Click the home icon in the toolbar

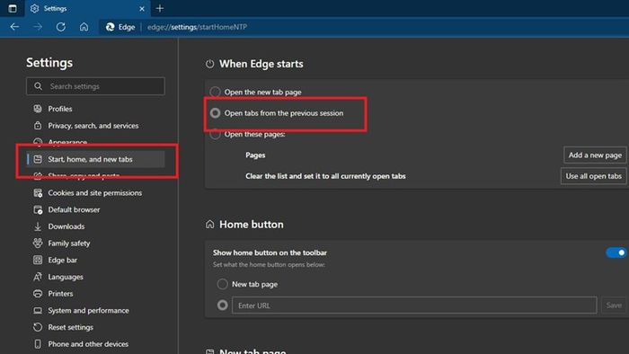click(x=84, y=27)
